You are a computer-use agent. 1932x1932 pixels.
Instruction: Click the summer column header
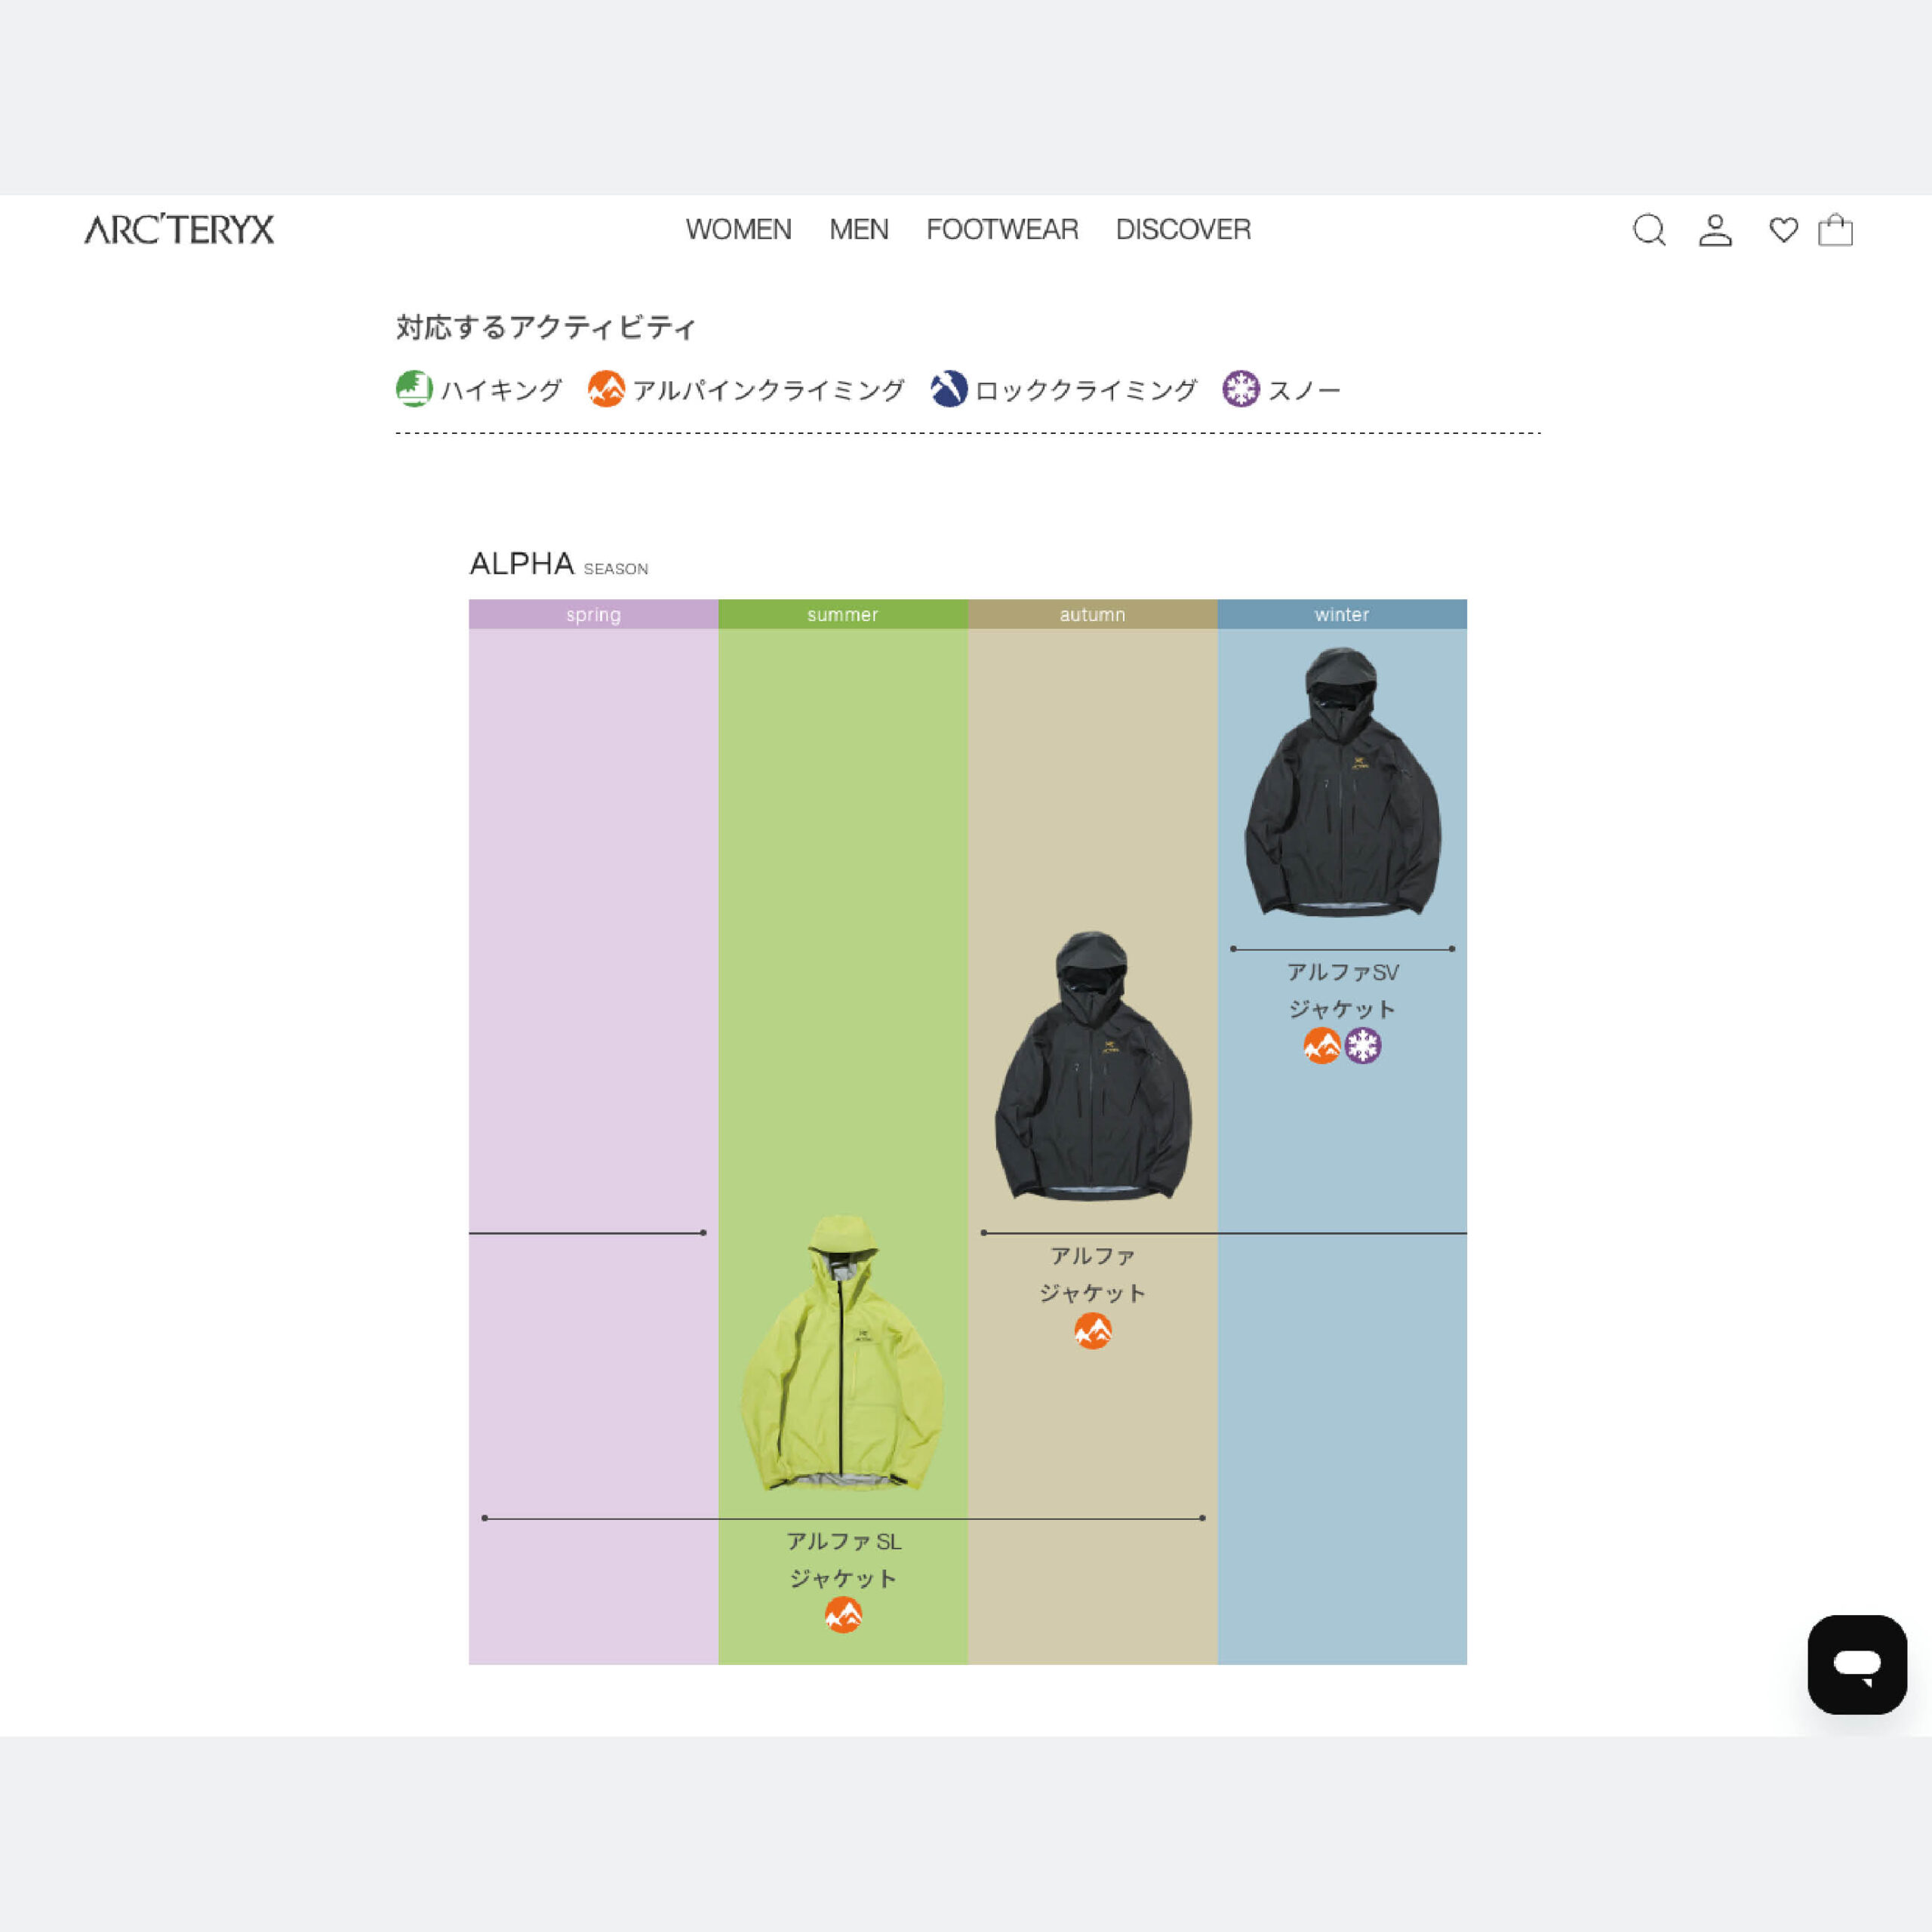tap(843, 614)
